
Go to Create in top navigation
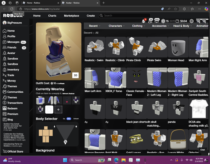click(x=91, y=16)
